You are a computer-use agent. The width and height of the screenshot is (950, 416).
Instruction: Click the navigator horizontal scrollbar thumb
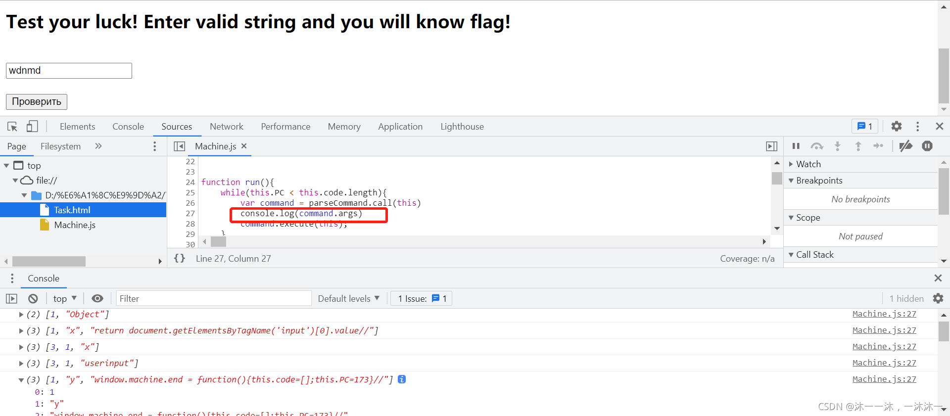pyautogui.click(x=49, y=261)
